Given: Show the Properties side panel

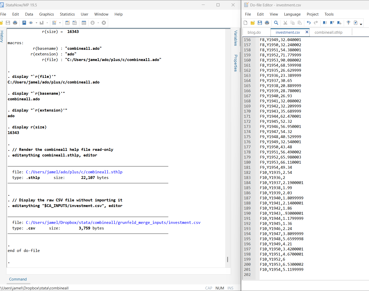Looking at the screenshot, I should coord(236,63).
